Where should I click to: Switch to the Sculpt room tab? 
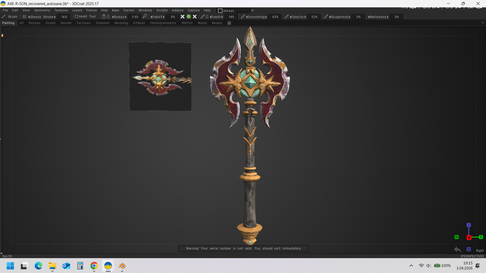51,23
